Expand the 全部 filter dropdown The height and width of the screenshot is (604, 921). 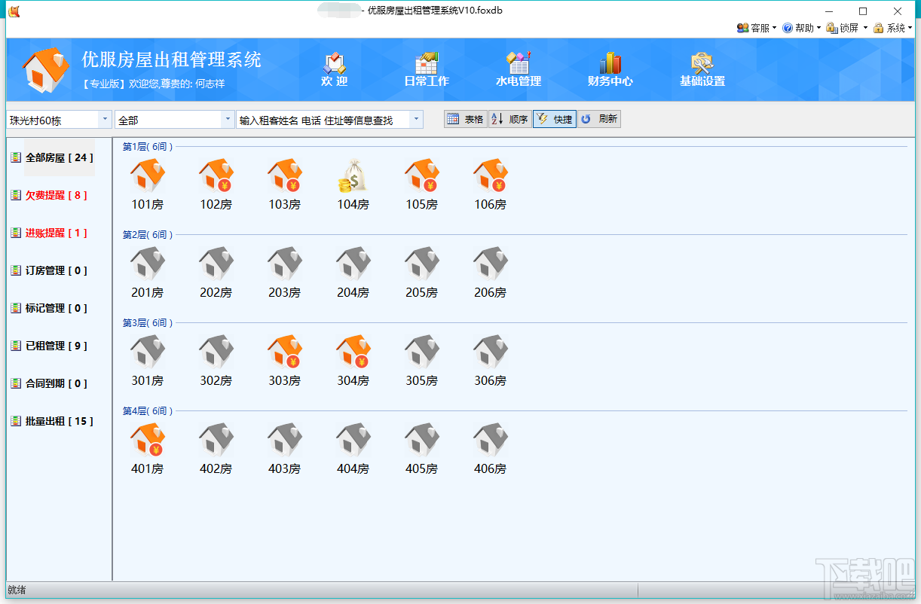tap(228, 120)
